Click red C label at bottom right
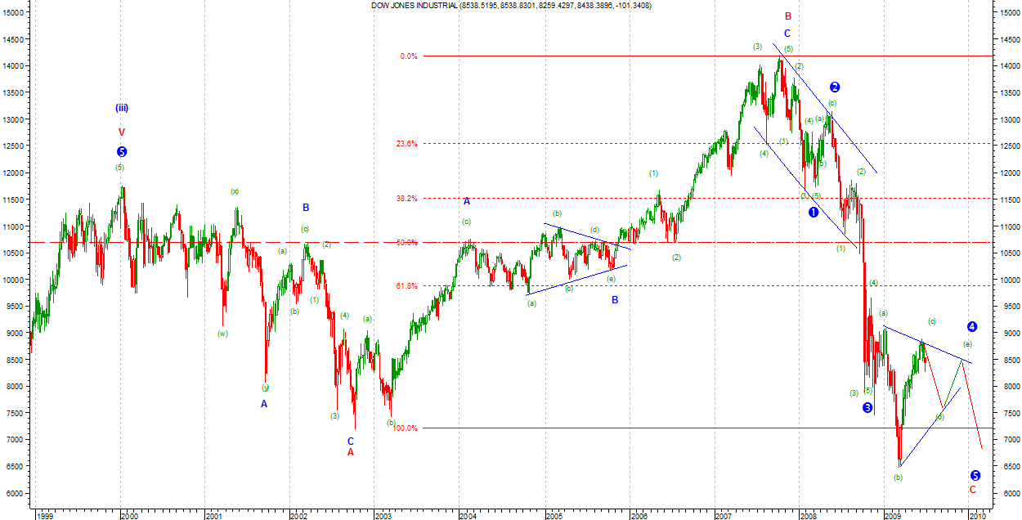1022x520 pixels. click(972, 490)
